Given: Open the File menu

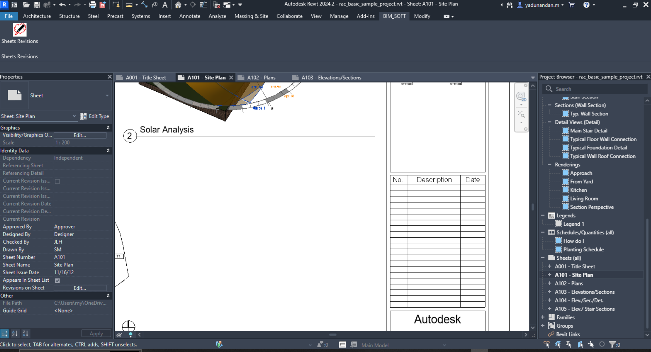Looking at the screenshot, I should (9, 16).
